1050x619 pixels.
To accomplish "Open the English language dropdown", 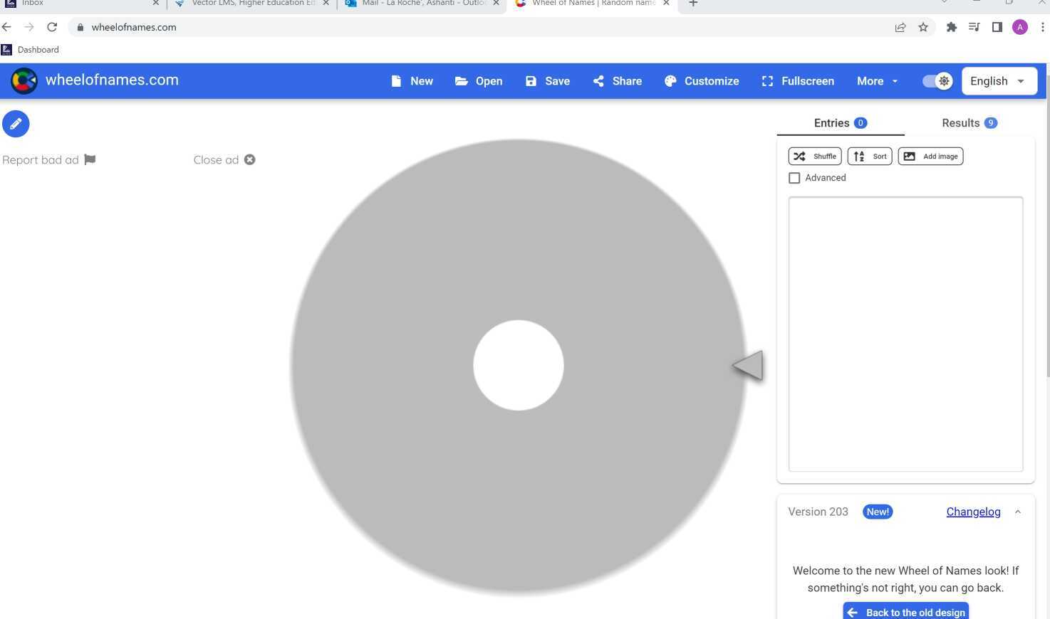I will (998, 81).
